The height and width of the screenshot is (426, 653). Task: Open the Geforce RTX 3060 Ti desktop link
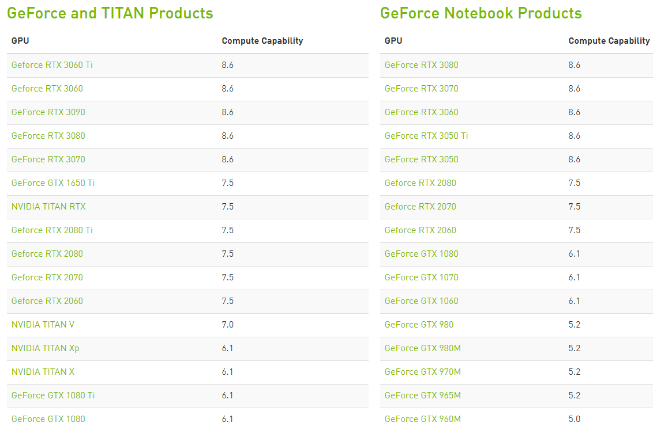coord(52,65)
